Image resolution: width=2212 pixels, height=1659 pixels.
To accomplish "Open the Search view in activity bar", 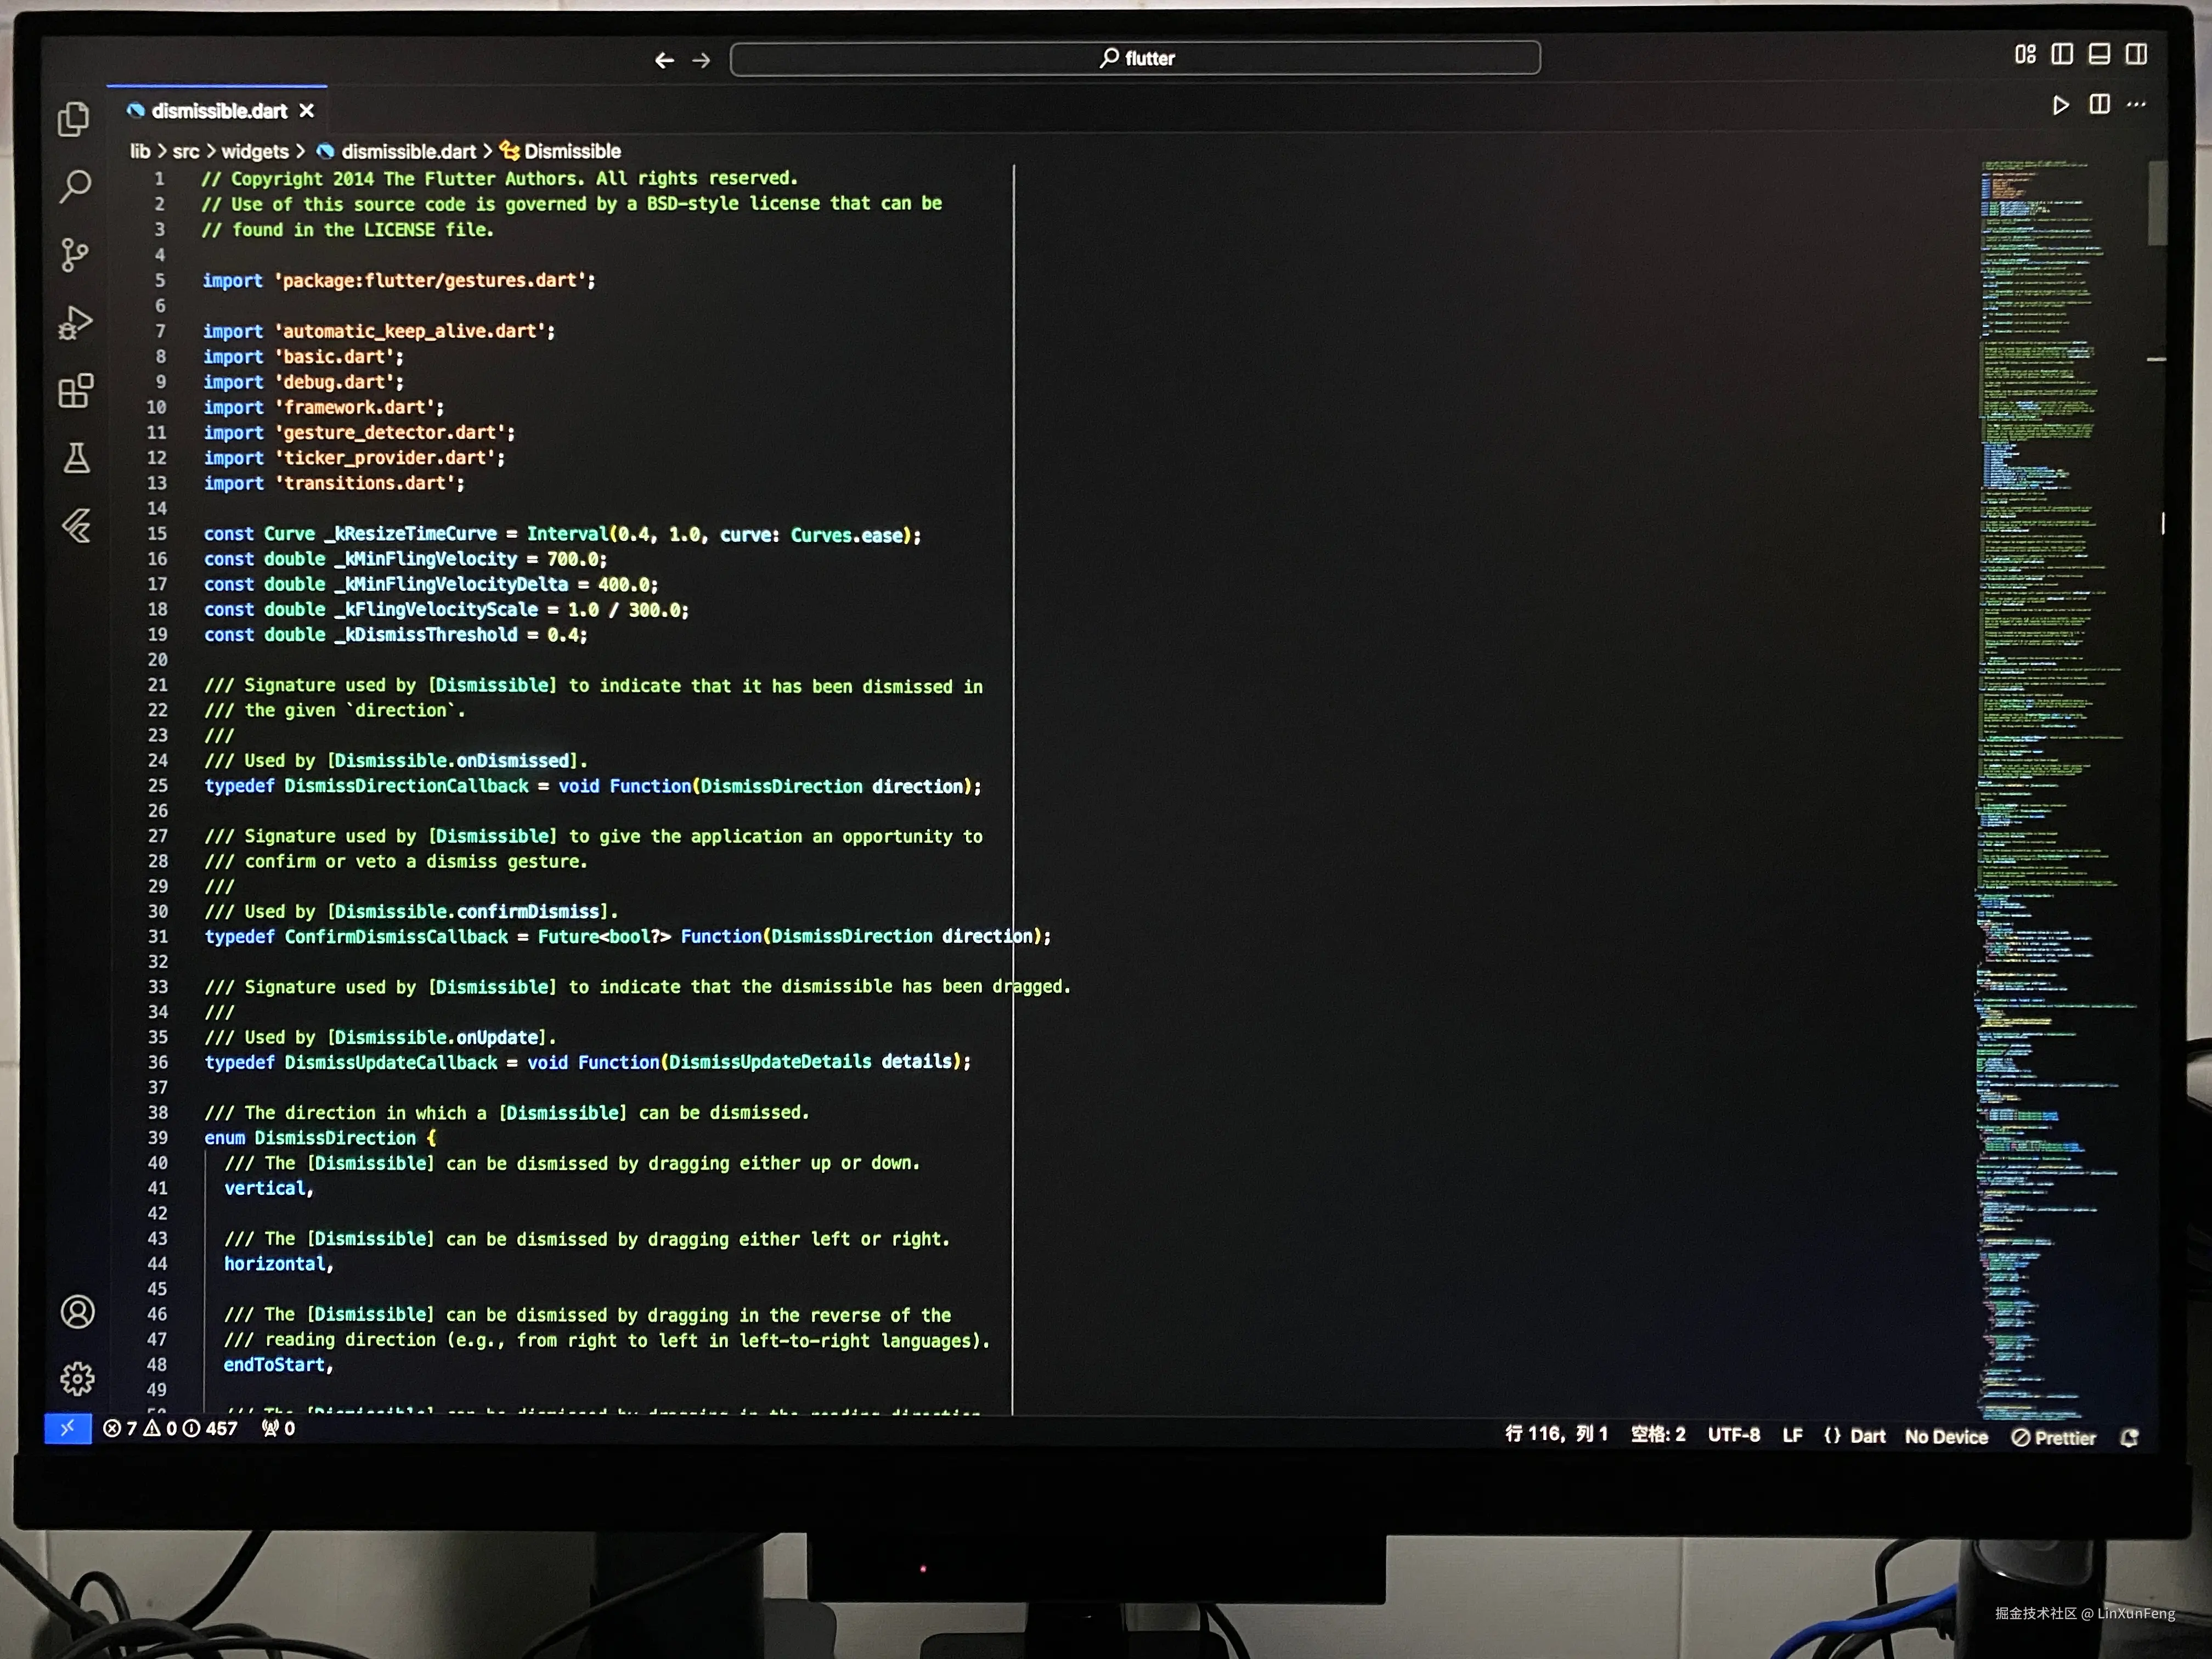I will [x=75, y=186].
